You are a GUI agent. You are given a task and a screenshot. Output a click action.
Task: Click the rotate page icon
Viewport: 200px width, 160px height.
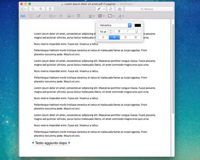pyautogui.click(x=111, y=9)
